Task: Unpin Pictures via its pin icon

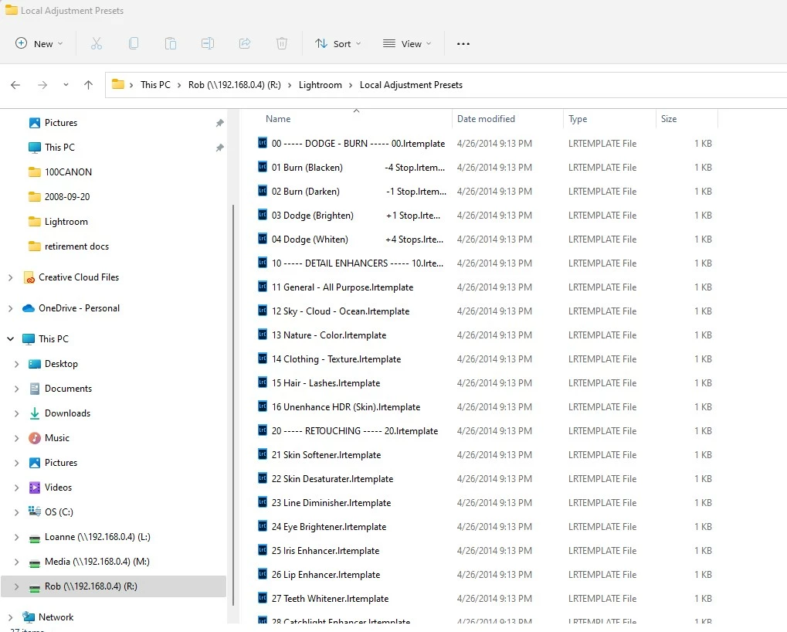Action: point(220,123)
